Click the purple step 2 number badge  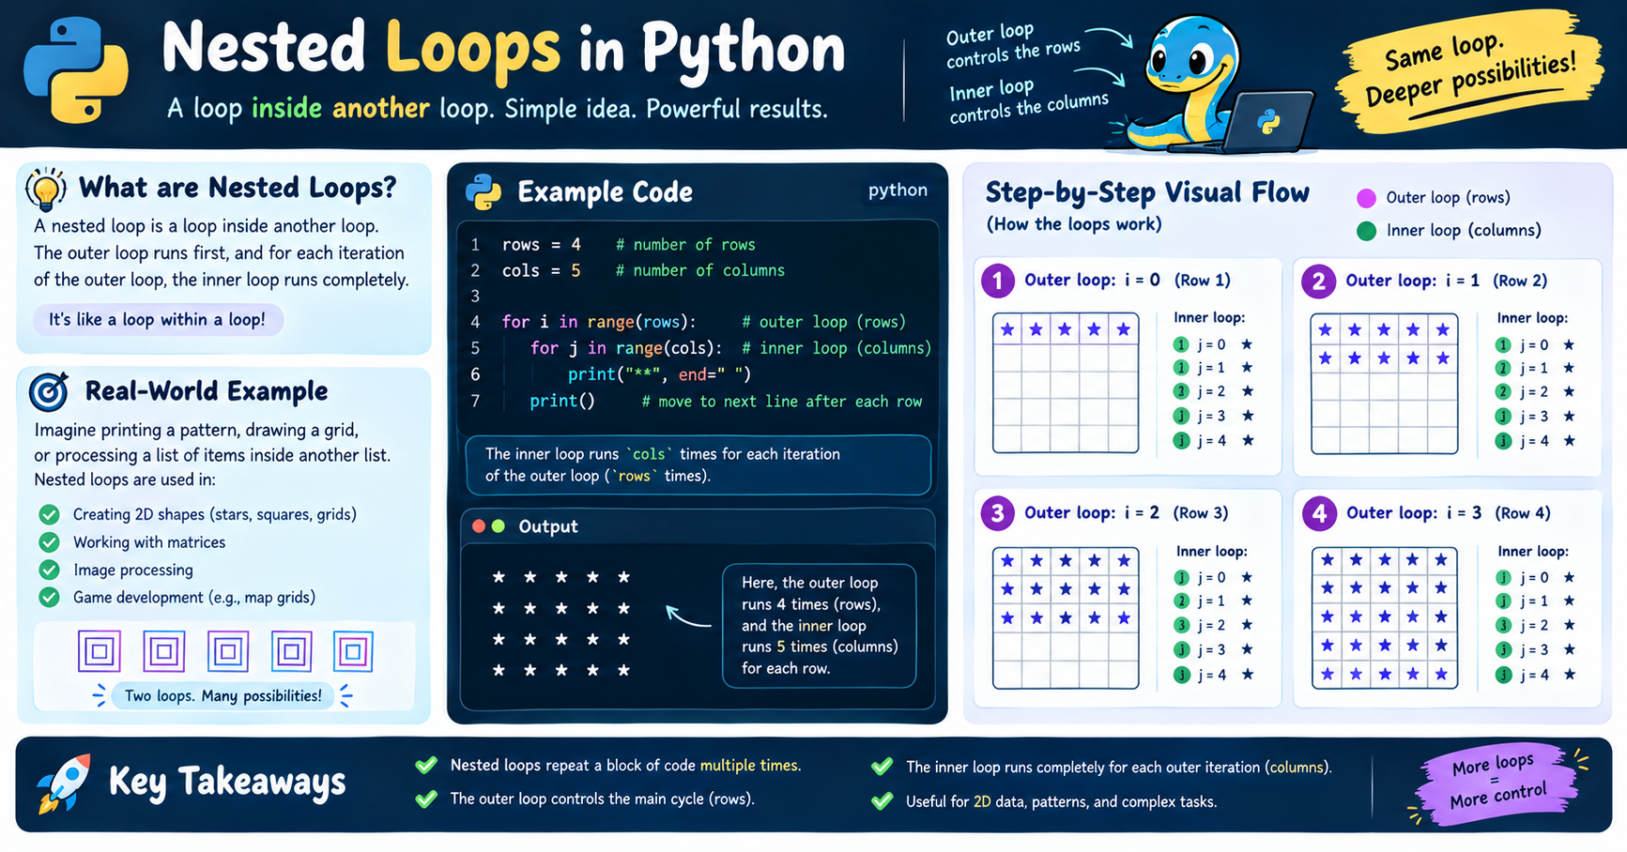(x=1319, y=281)
